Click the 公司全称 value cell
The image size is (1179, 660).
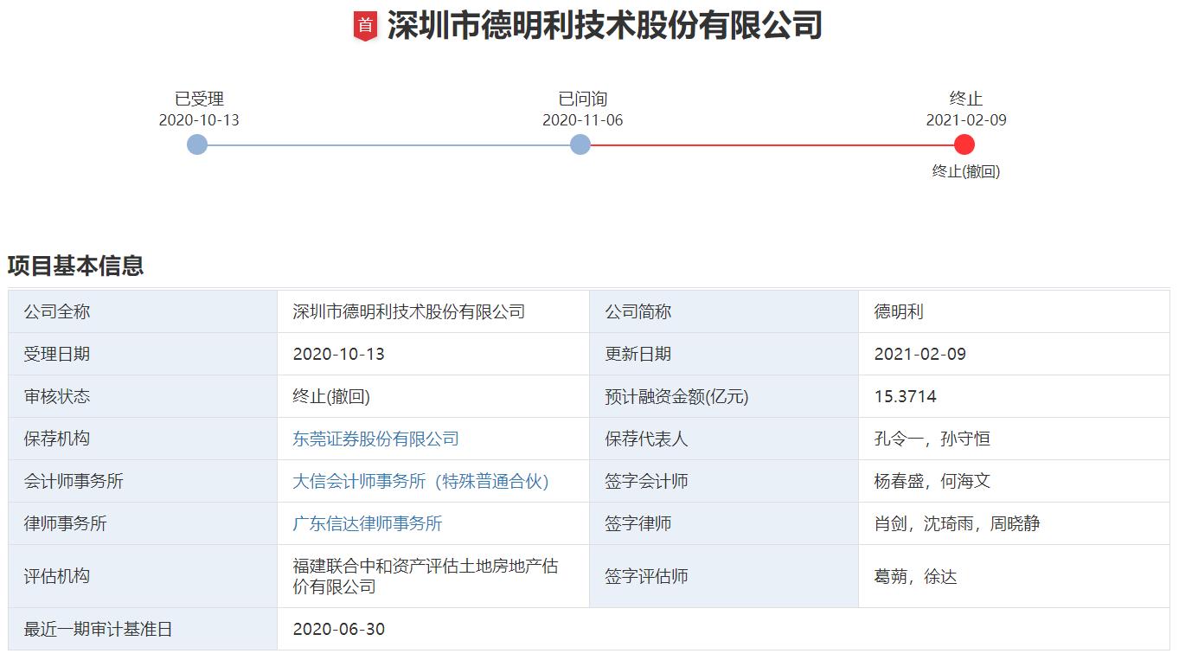[x=433, y=311]
